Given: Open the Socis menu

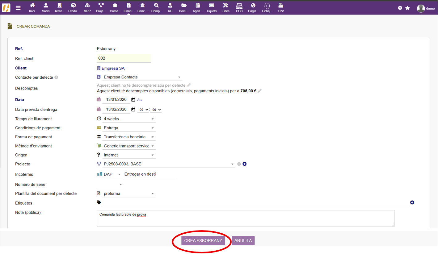Looking at the screenshot, I should tap(46, 8).
